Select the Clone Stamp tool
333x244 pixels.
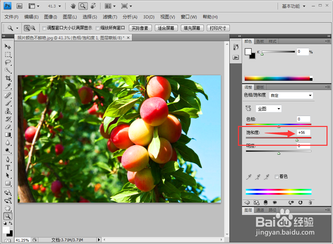(8, 111)
